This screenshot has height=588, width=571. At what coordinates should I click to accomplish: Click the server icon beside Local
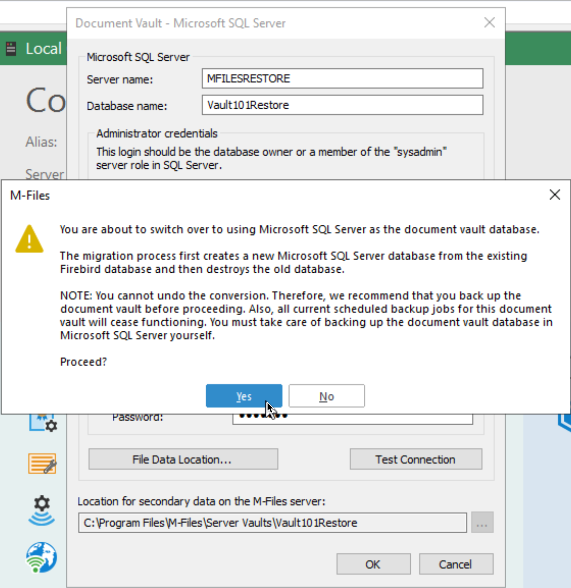point(11,49)
